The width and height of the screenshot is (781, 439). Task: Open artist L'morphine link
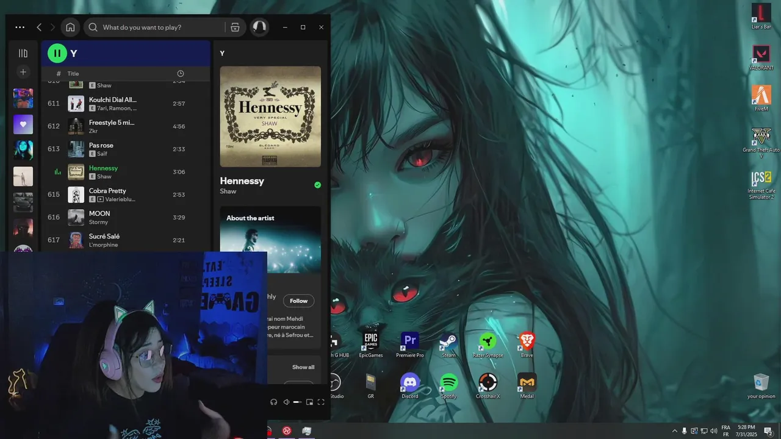point(104,244)
